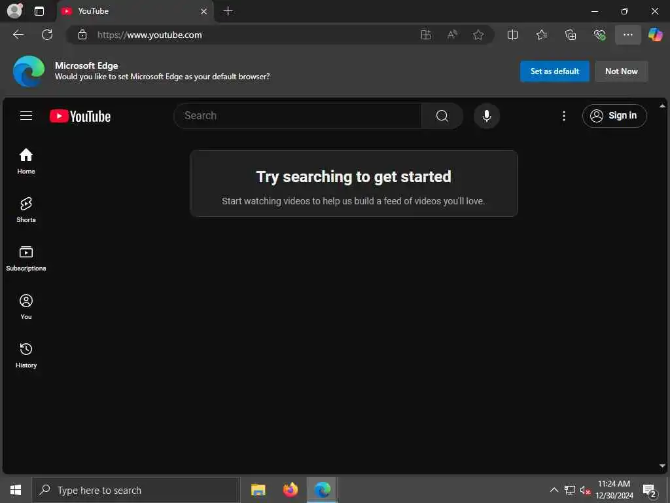Screen dimensions: 670x503
Task: Show hidden system tray icons
Action: click(x=554, y=490)
